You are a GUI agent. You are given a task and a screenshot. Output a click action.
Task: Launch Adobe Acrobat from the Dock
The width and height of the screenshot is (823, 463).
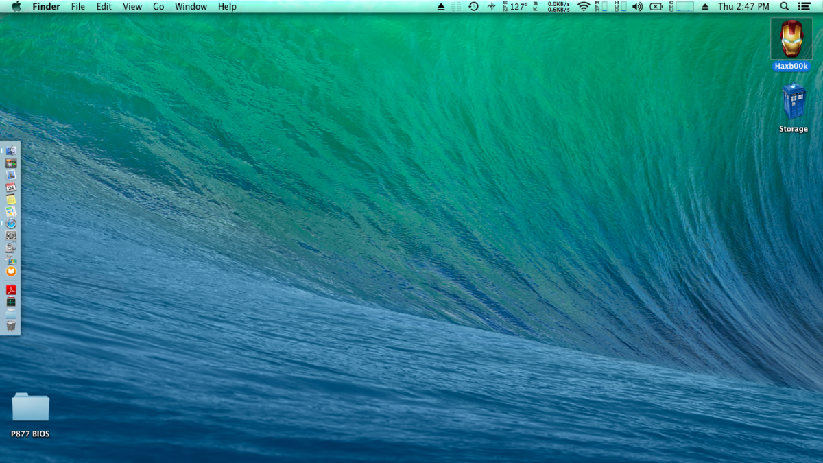11,290
